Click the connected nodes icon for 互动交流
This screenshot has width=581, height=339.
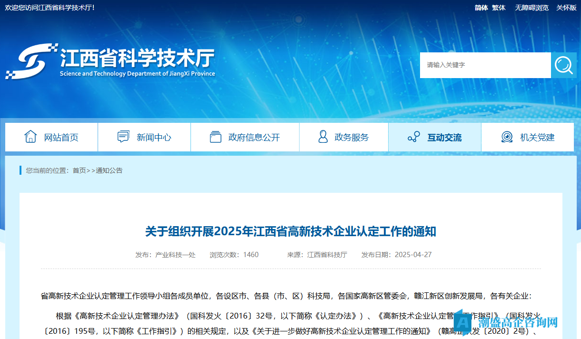click(x=414, y=137)
